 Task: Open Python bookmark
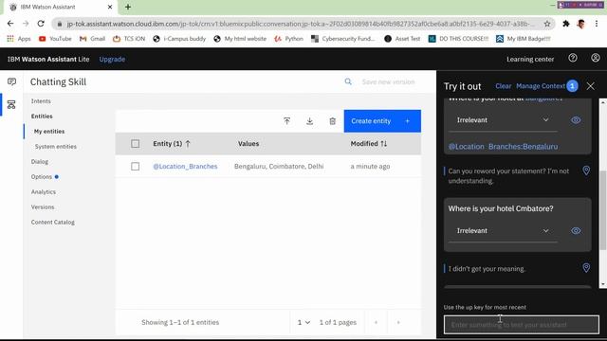pos(288,39)
